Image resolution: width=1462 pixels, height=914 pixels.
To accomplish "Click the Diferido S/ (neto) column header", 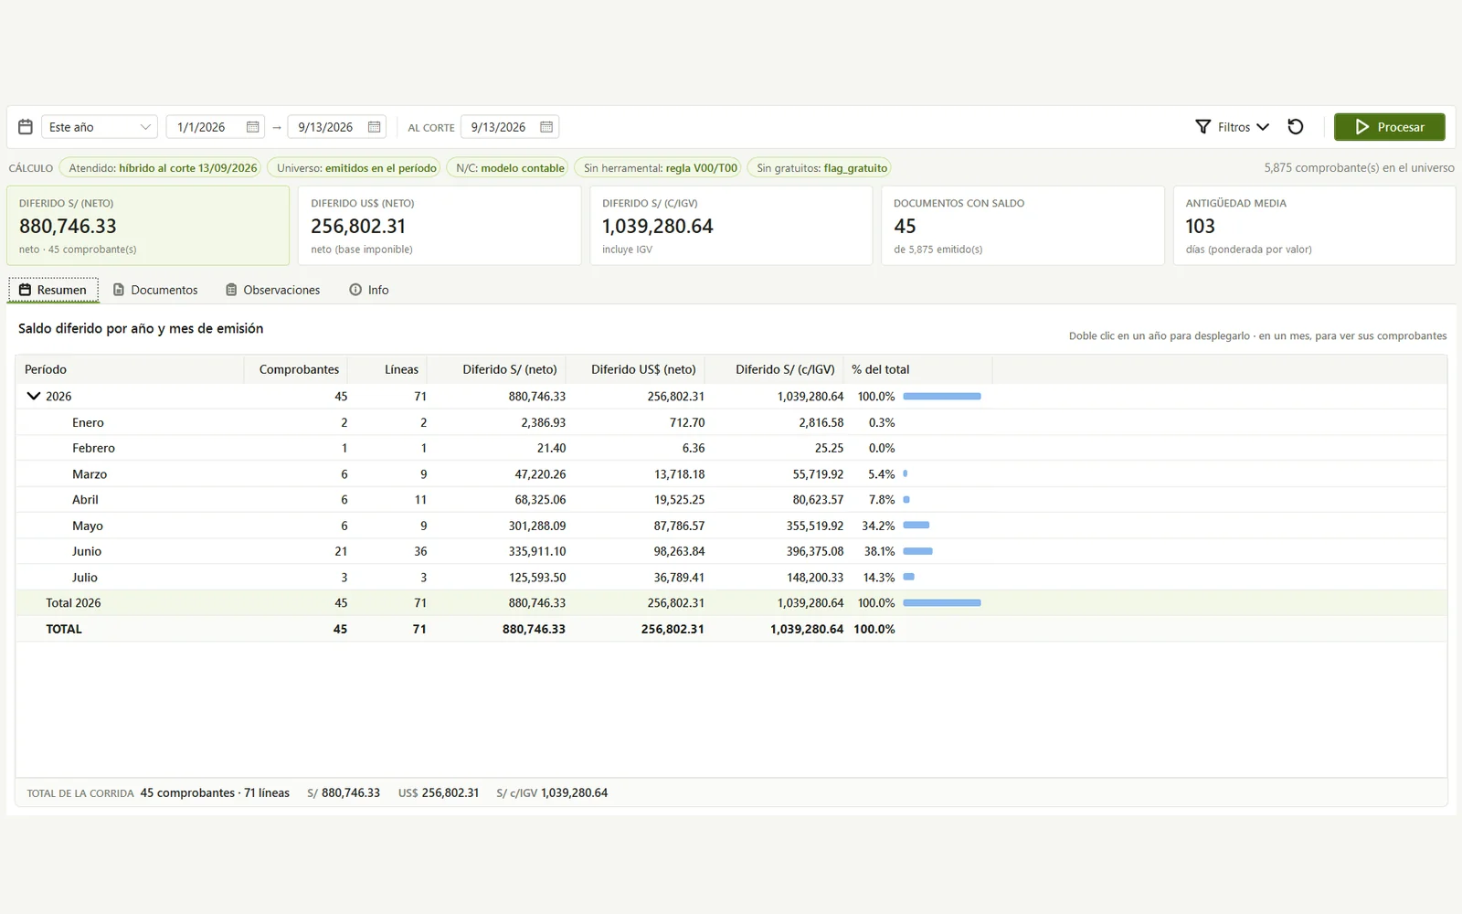I will [497, 369].
